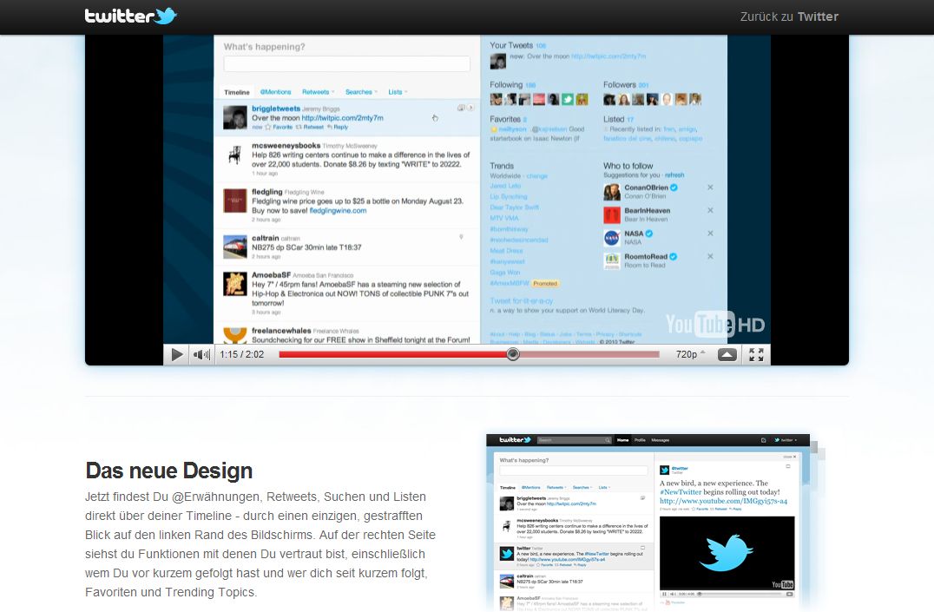The width and height of the screenshot is (934, 612).
Task: Open the Retweets dropdown tab in video
Action: pyautogui.click(x=318, y=92)
